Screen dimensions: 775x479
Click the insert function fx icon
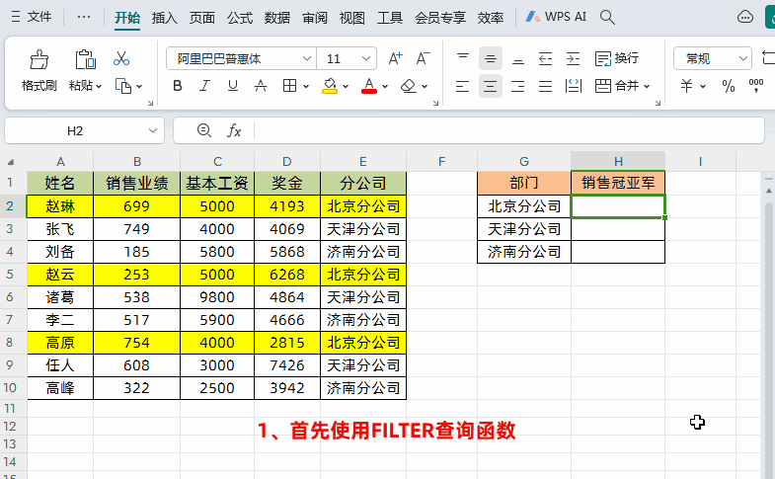pyautogui.click(x=234, y=130)
